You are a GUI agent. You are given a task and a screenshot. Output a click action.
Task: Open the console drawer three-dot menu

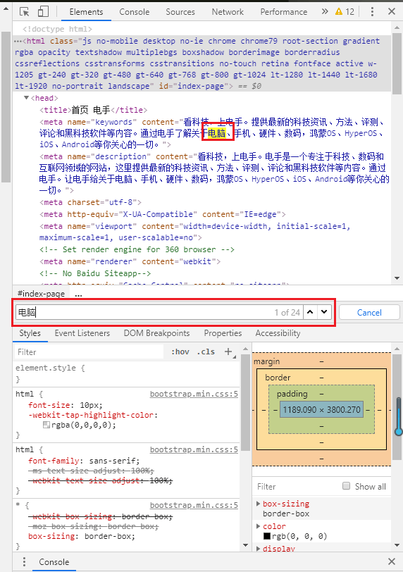coord(24,562)
